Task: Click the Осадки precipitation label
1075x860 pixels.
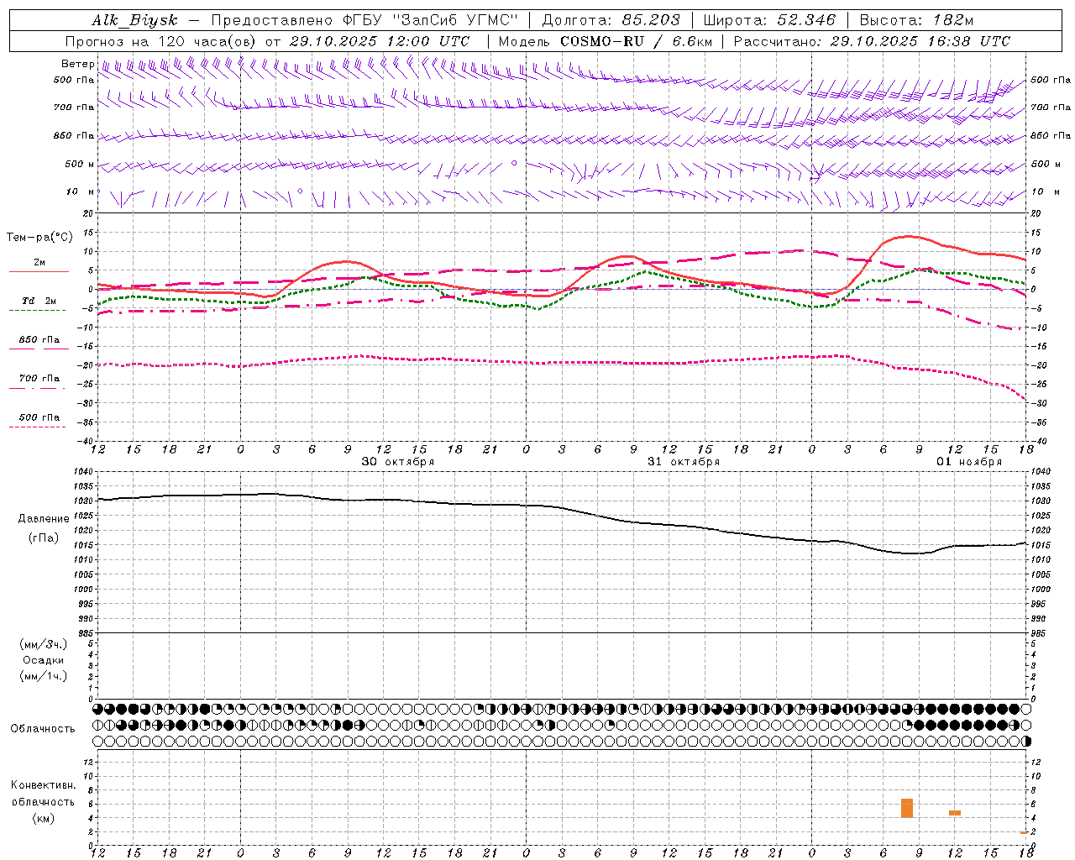Action: 44,660
